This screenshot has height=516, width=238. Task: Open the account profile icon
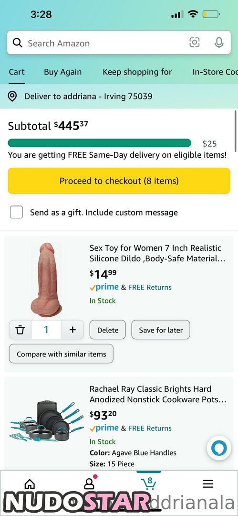tap(89, 484)
